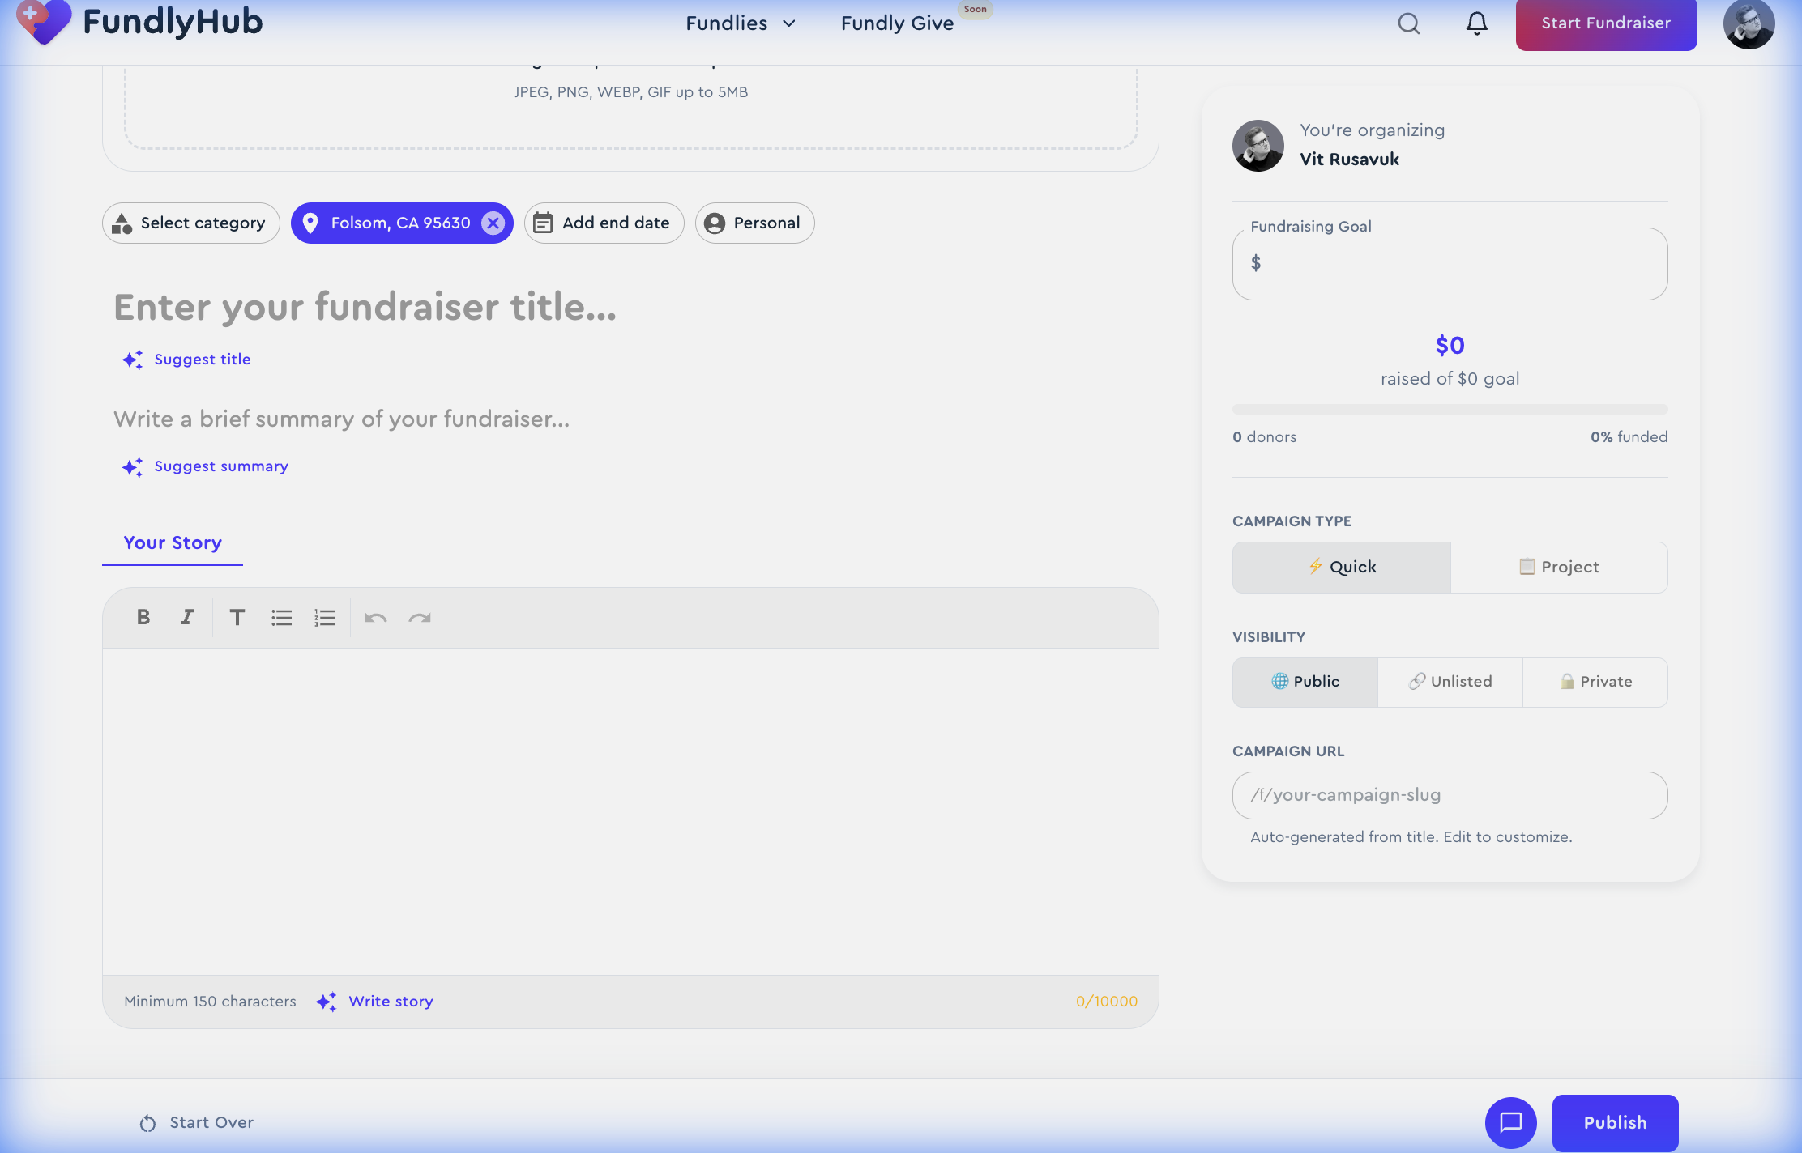Set visibility to Unlisted
1802x1153 pixels.
pyautogui.click(x=1450, y=682)
